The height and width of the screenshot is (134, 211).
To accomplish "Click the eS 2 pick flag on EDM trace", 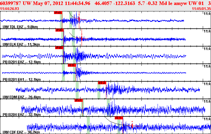I will click(x=102, y=83).
